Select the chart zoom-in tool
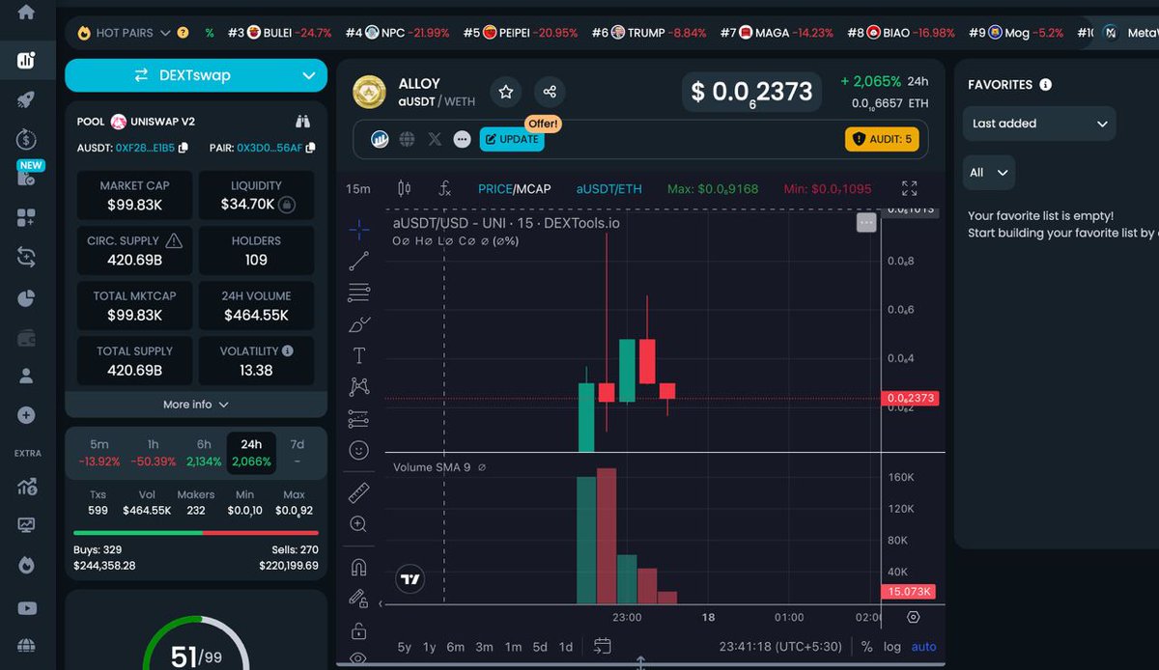The image size is (1159, 670). click(x=358, y=524)
